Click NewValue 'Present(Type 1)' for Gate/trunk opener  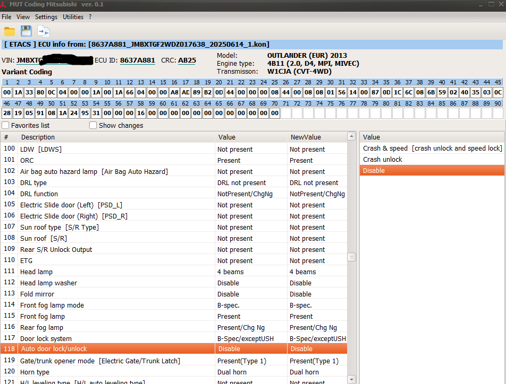(314, 361)
